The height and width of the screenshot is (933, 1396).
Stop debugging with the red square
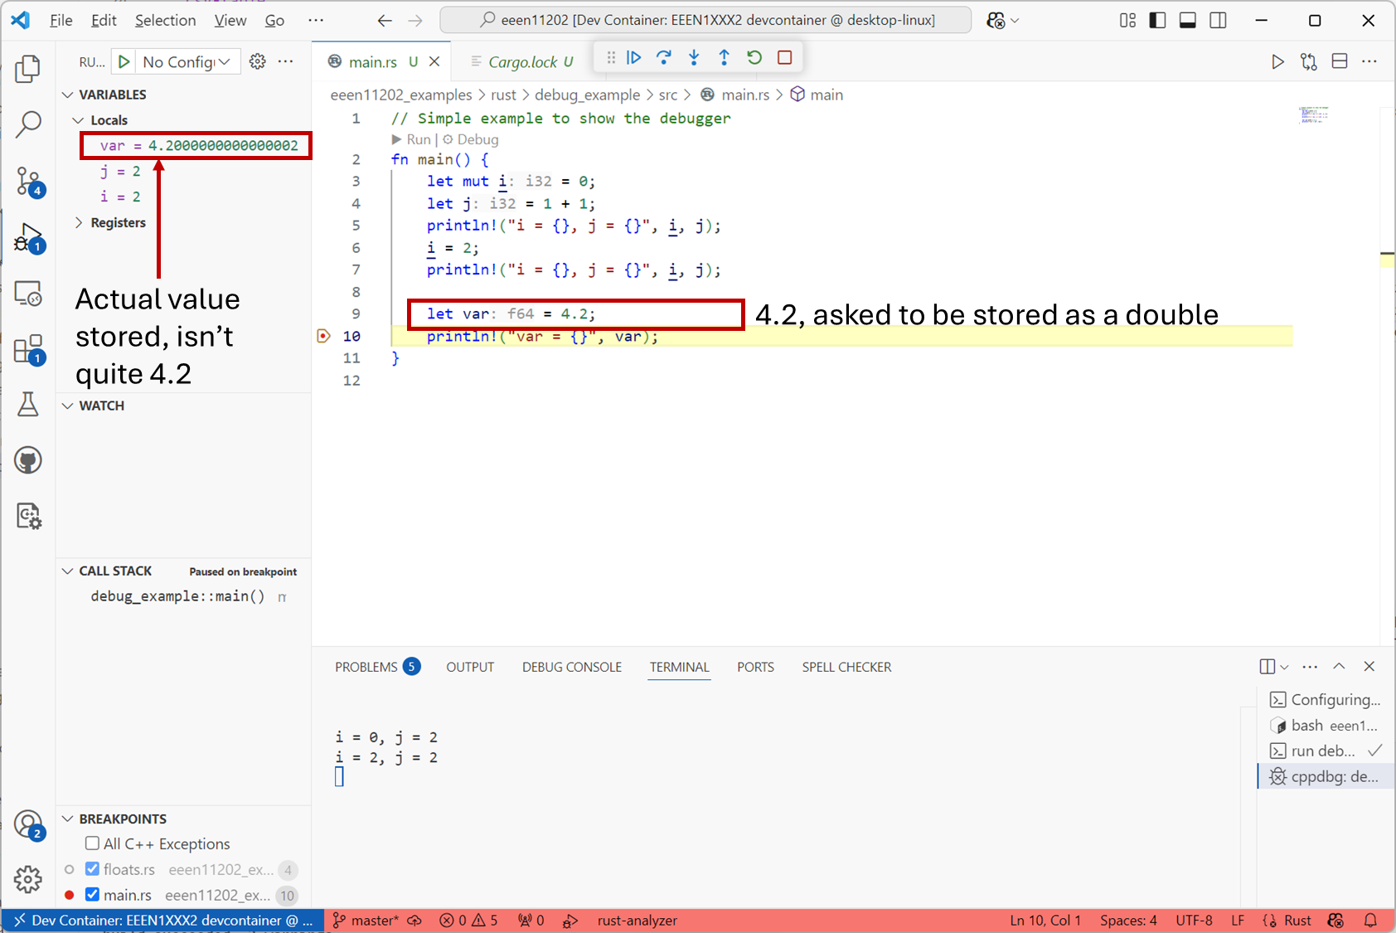(x=784, y=57)
